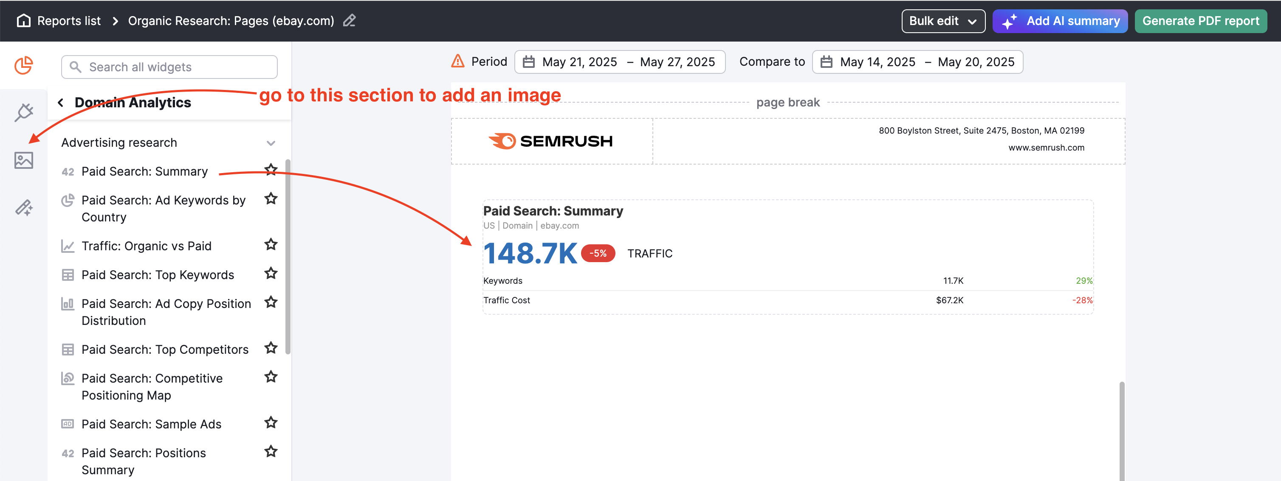Collapse the Advertising research section
The width and height of the screenshot is (1281, 481).
tap(271, 143)
